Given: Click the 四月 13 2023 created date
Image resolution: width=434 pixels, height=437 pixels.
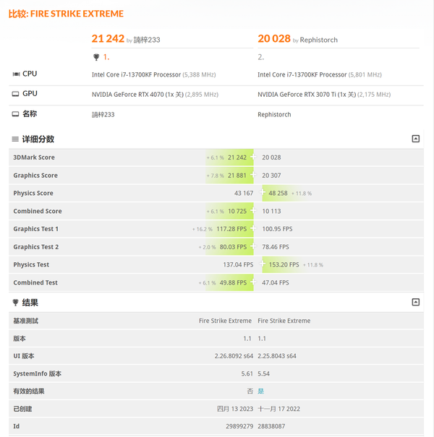Looking at the screenshot, I should tap(235, 409).
